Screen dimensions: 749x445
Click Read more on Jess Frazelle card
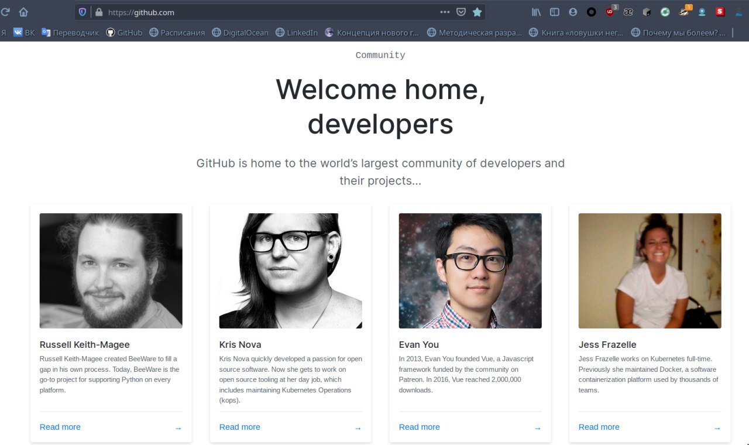tap(599, 427)
